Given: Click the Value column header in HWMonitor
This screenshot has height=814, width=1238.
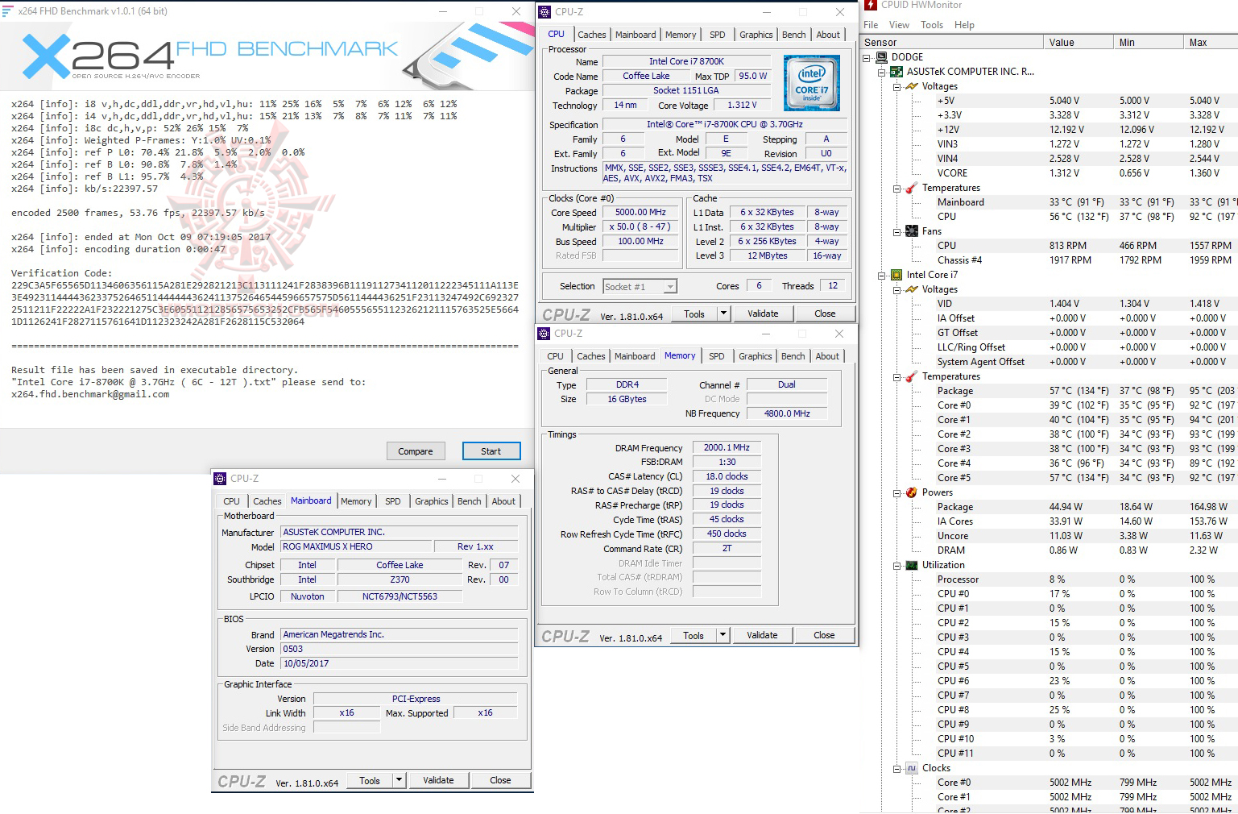Looking at the screenshot, I should [x=1078, y=43].
